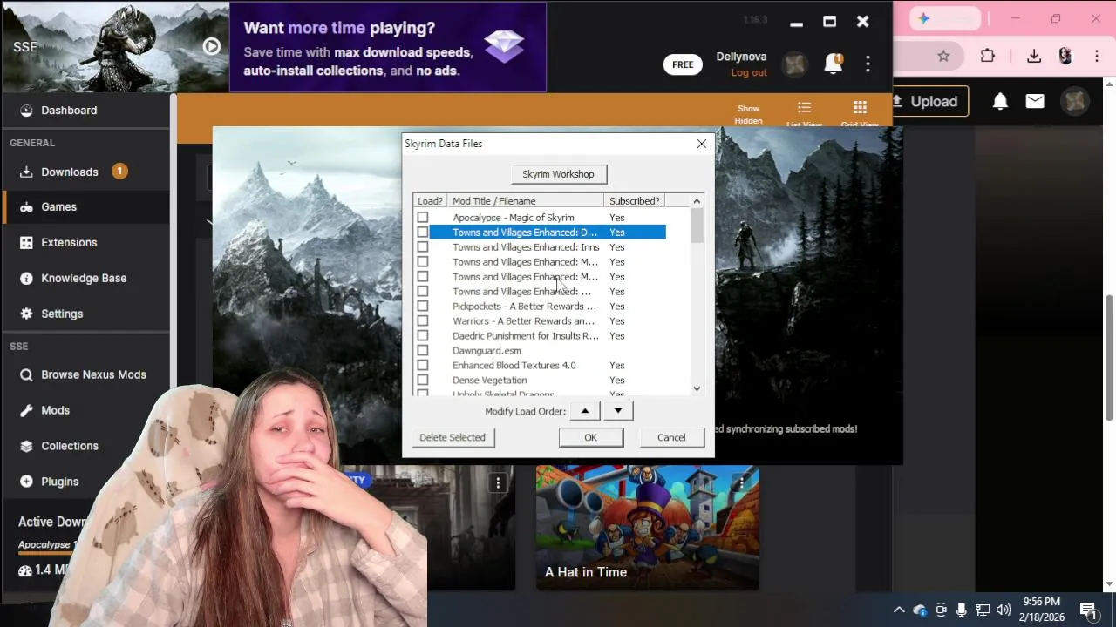This screenshot has height=627, width=1116.
Task: Click the FREE membership badge
Action: (683, 64)
